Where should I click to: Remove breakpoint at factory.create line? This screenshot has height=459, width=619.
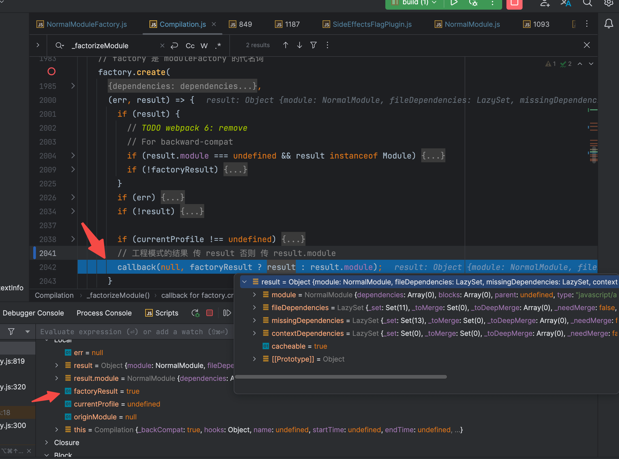[x=51, y=72]
